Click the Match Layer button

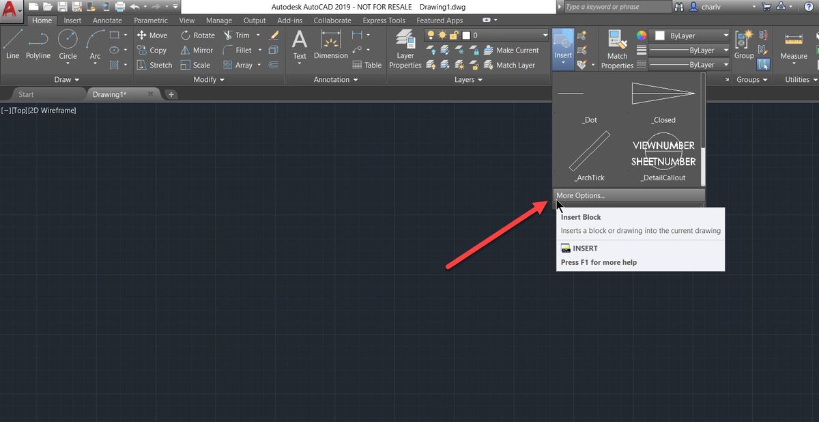pos(509,65)
